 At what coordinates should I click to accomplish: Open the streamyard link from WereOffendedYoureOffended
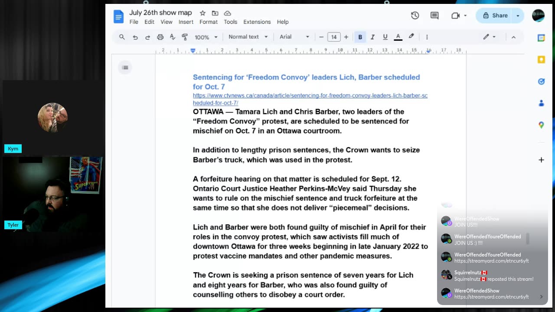click(491, 261)
